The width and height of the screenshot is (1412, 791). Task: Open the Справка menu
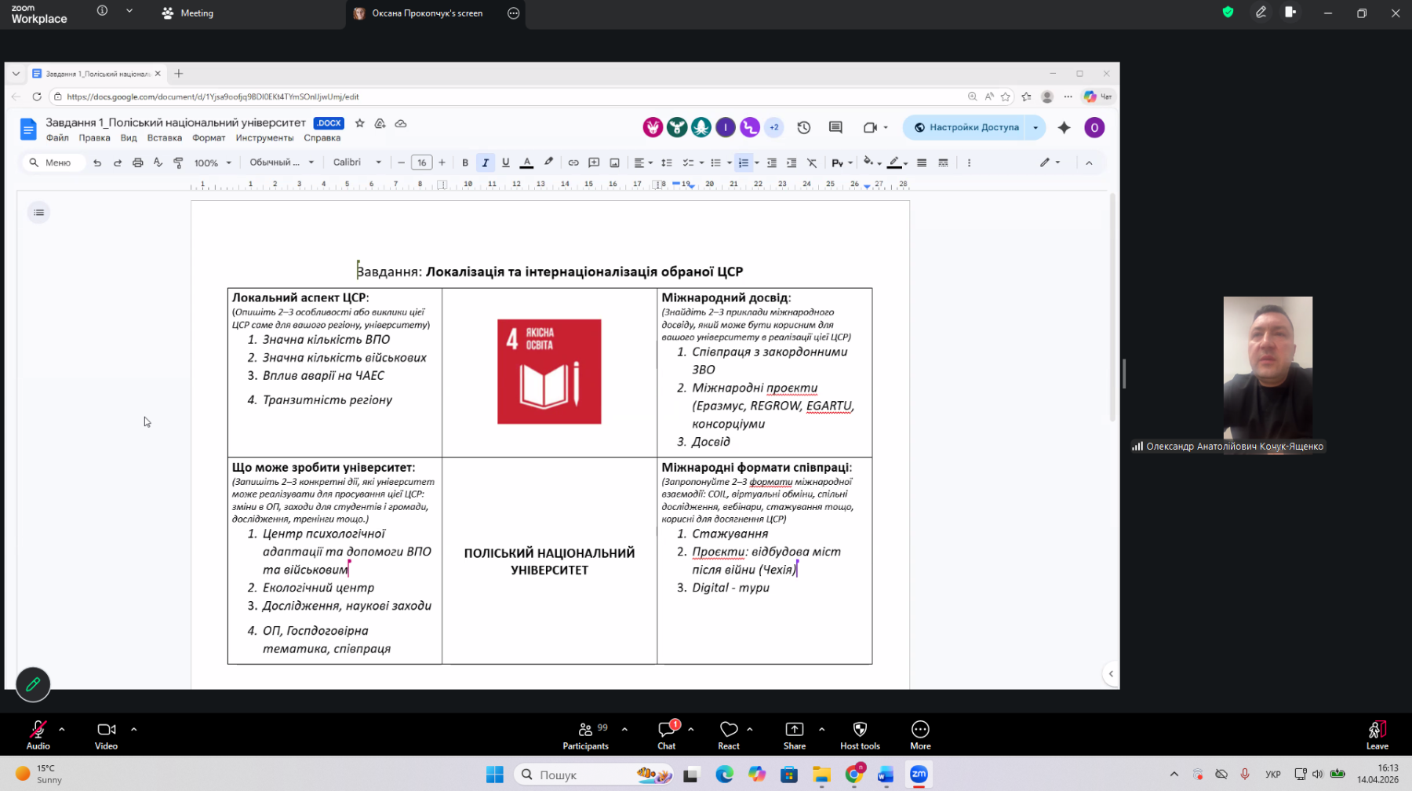pyautogui.click(x=322, y=138)
